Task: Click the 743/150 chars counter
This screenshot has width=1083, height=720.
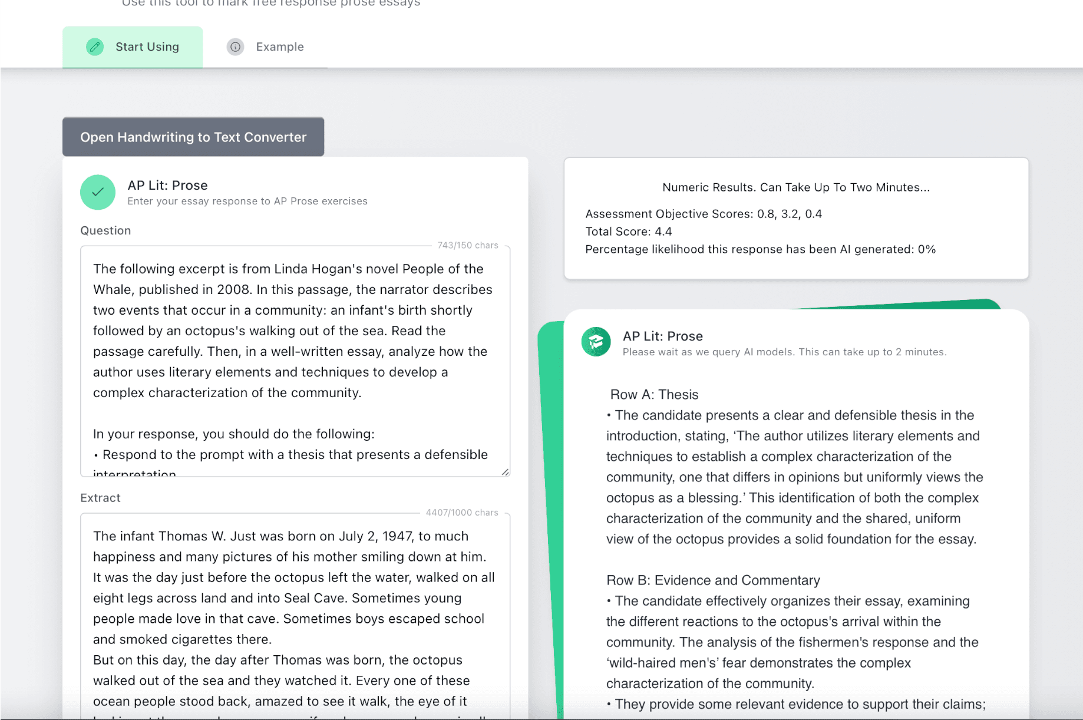Action: pos(467,245)
